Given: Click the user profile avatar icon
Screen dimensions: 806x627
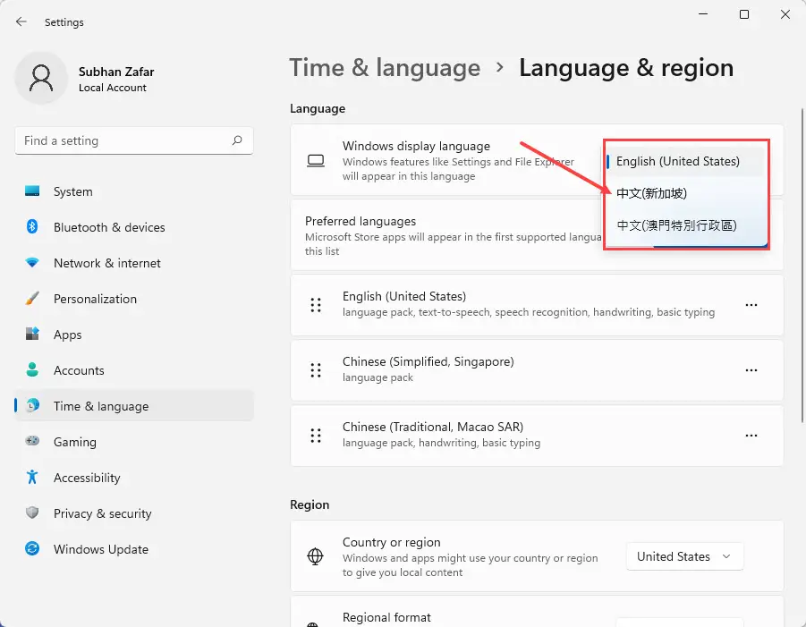Looking at the screenshot, I should click(41, 78).
